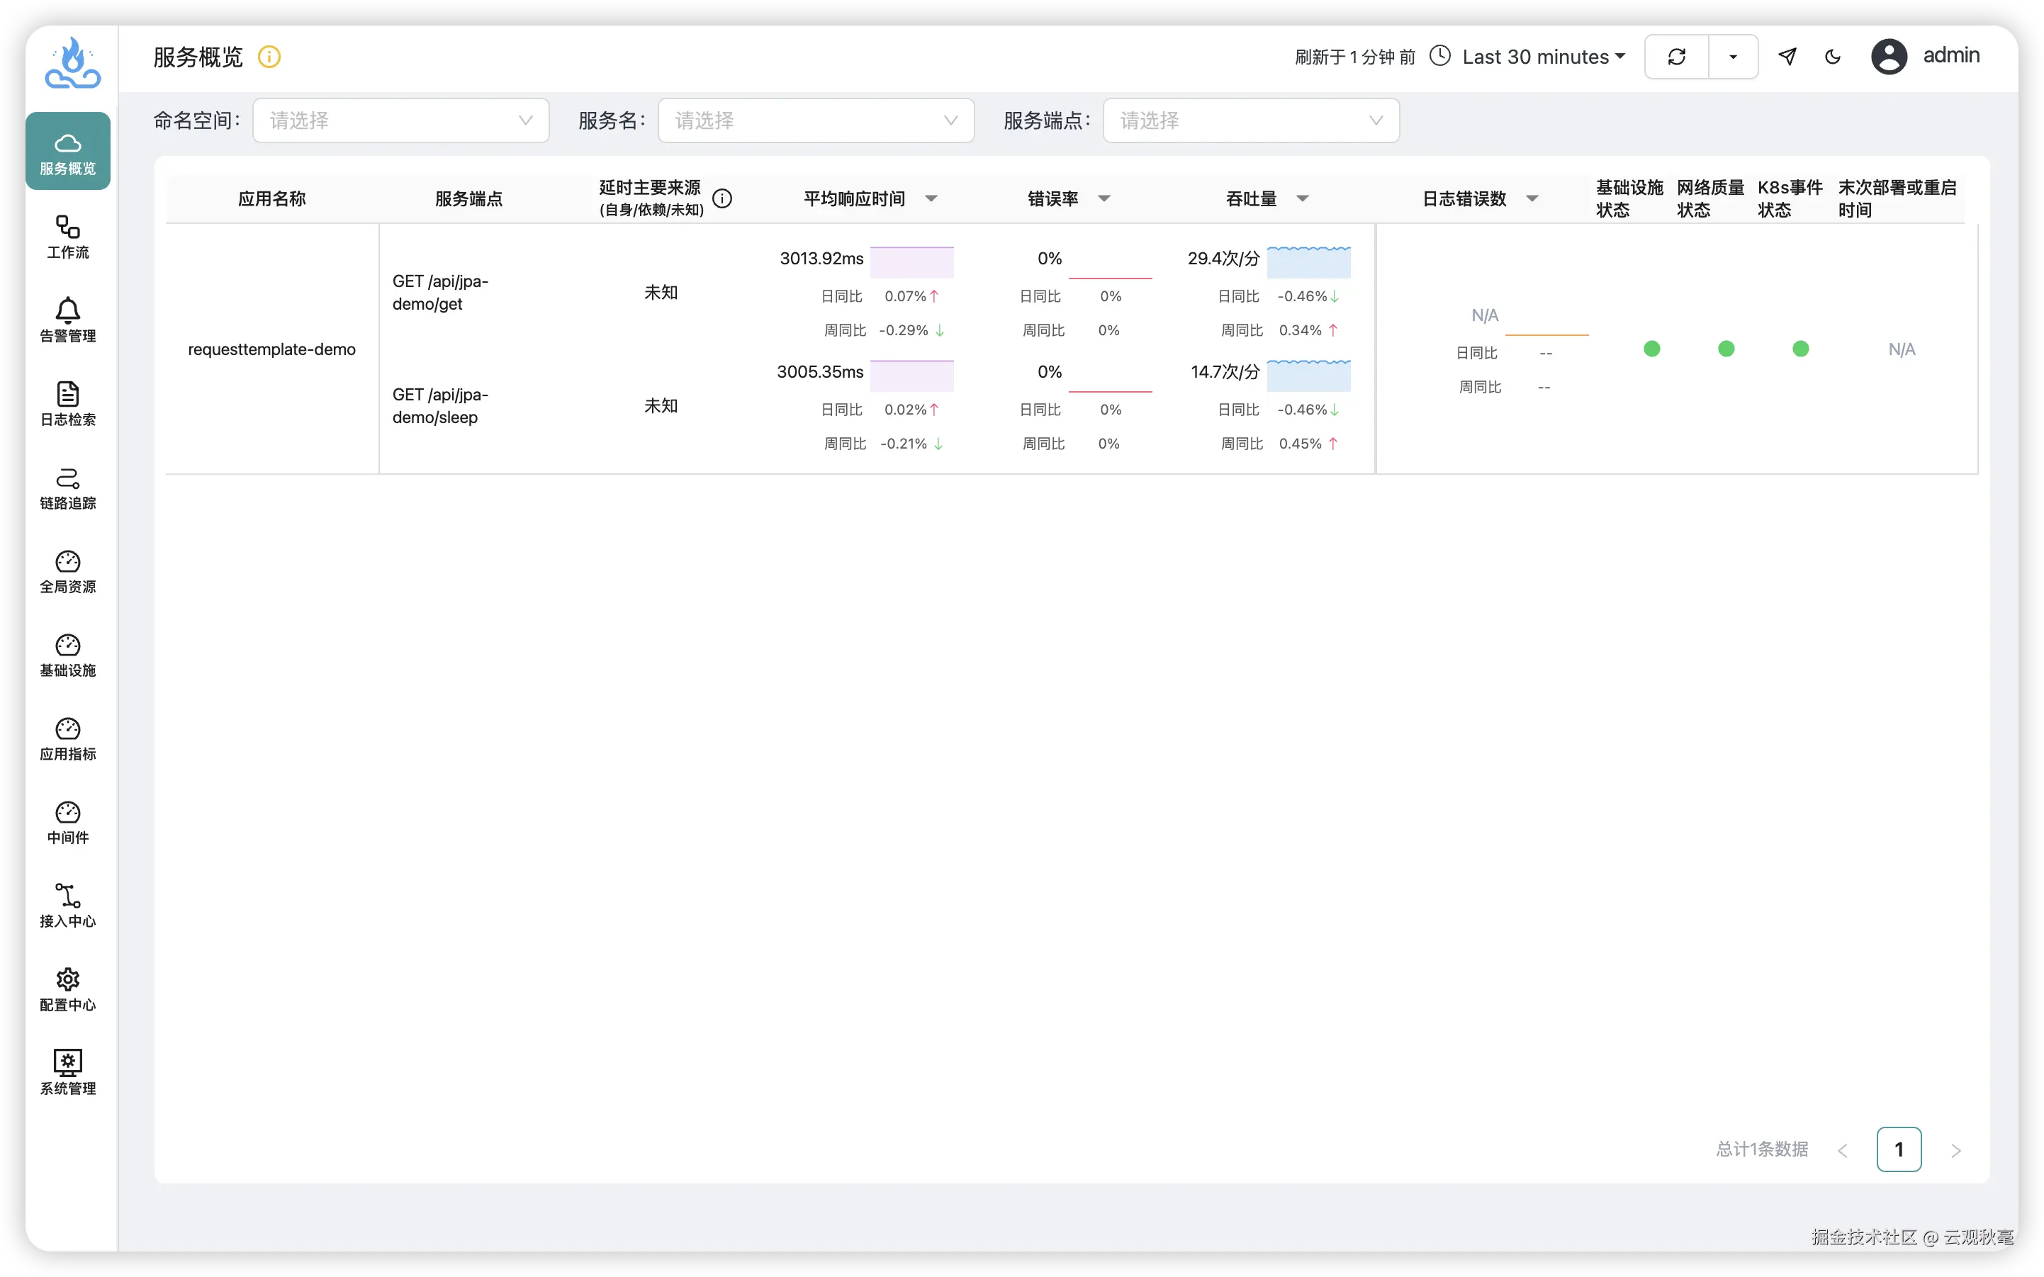Click requesttemplate-demo application name

271,349
